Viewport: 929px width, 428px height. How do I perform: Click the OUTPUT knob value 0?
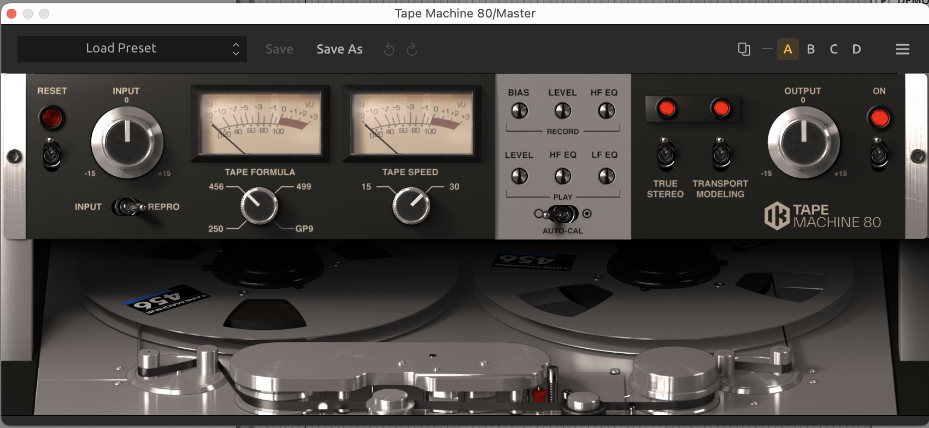[x=803, y=100]
